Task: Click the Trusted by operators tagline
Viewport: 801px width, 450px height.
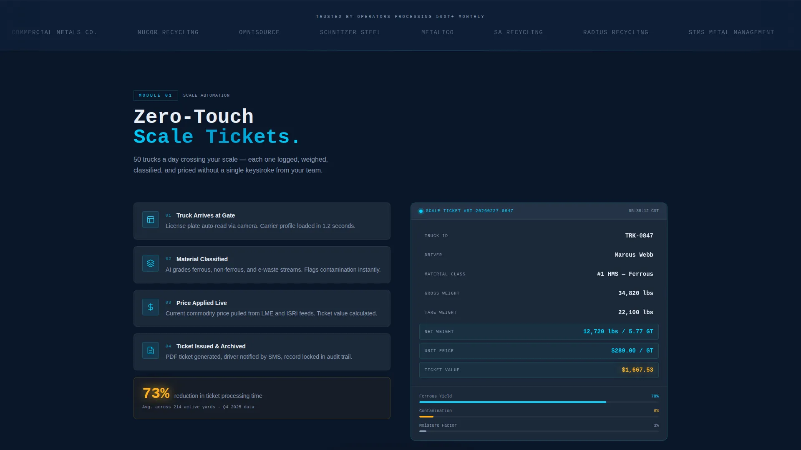Action: 400,17
